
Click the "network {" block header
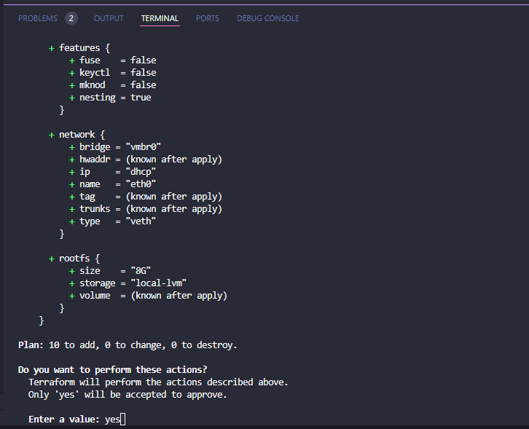(x=82, y=135)
